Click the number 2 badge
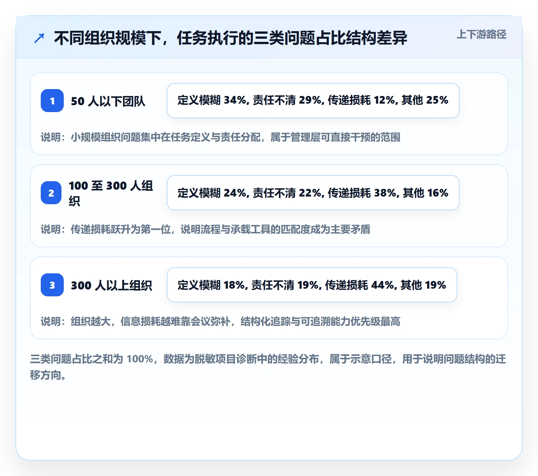 pos(51,193)
